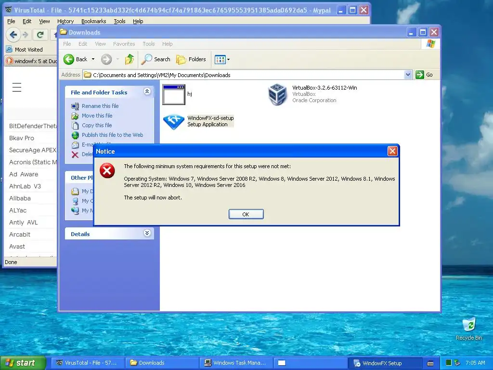Open the Tools menu in Downloads window
493x370 pixels.
tap(148, 44)
